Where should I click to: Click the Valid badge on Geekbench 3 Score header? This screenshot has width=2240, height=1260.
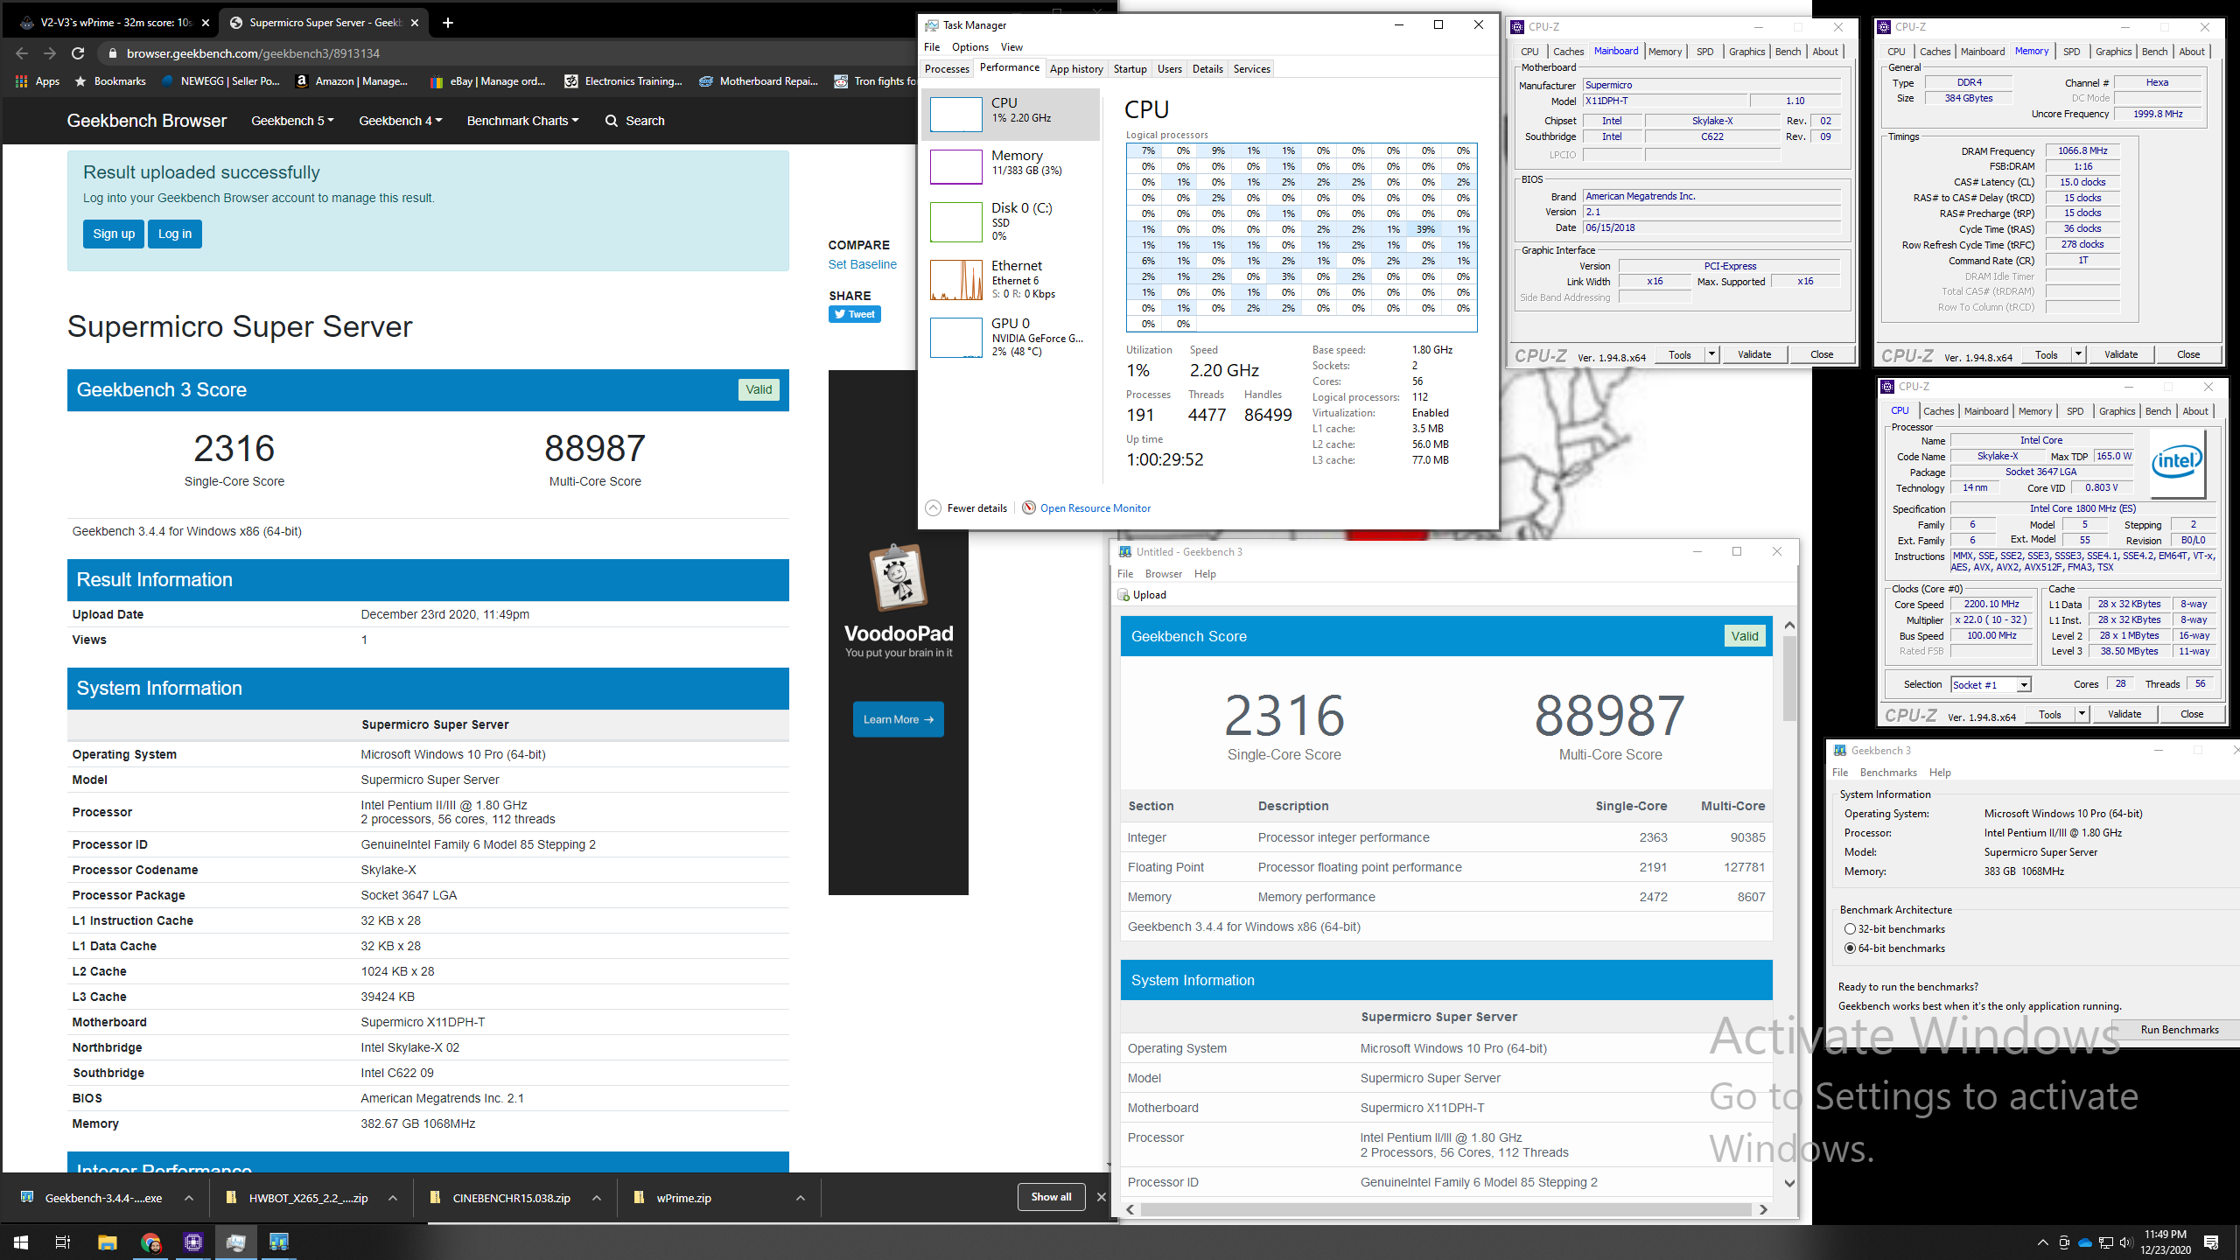tap(759, 389)
